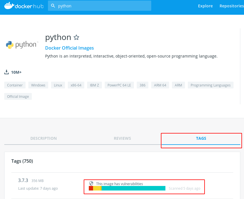Select the Programming Languages chip
Viewport: 244px width, 199px height.
[x=211, y=85]
